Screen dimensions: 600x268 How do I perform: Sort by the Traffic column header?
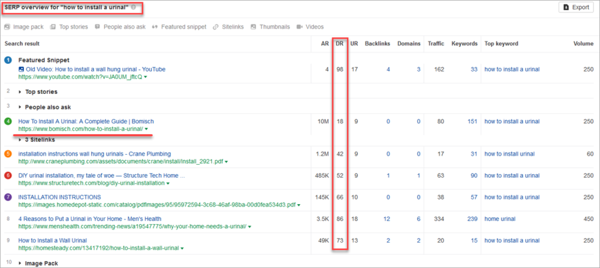436,43
